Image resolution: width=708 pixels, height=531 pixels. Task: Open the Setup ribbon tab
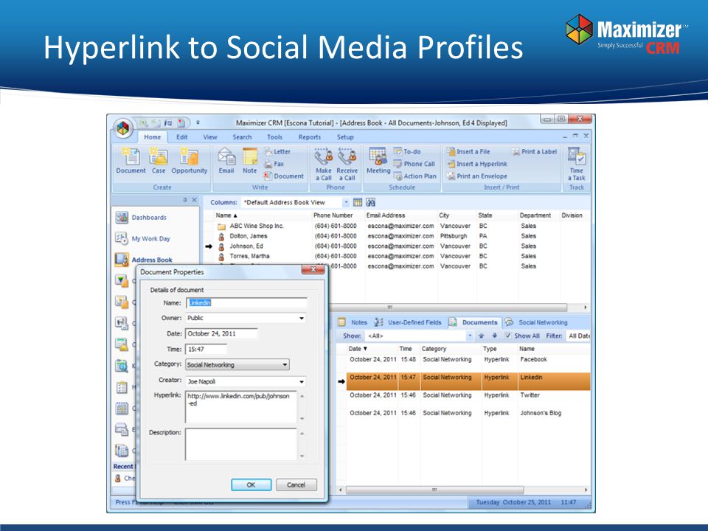point(345,137)
